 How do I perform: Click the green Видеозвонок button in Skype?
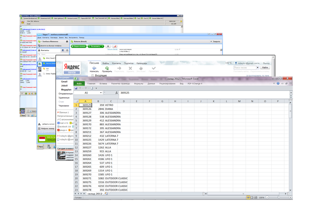(x=78, y=46)
